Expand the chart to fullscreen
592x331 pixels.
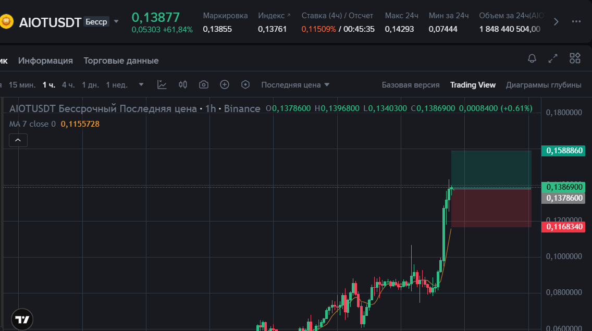point(553,58)
